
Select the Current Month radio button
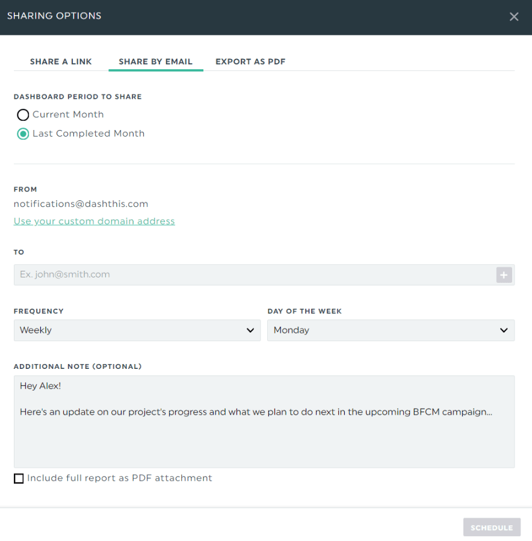tap(23, 115)
